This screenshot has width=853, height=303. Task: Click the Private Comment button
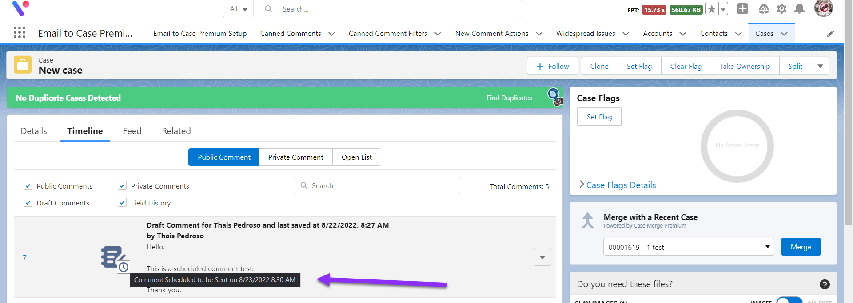click(x=296, y=157)
